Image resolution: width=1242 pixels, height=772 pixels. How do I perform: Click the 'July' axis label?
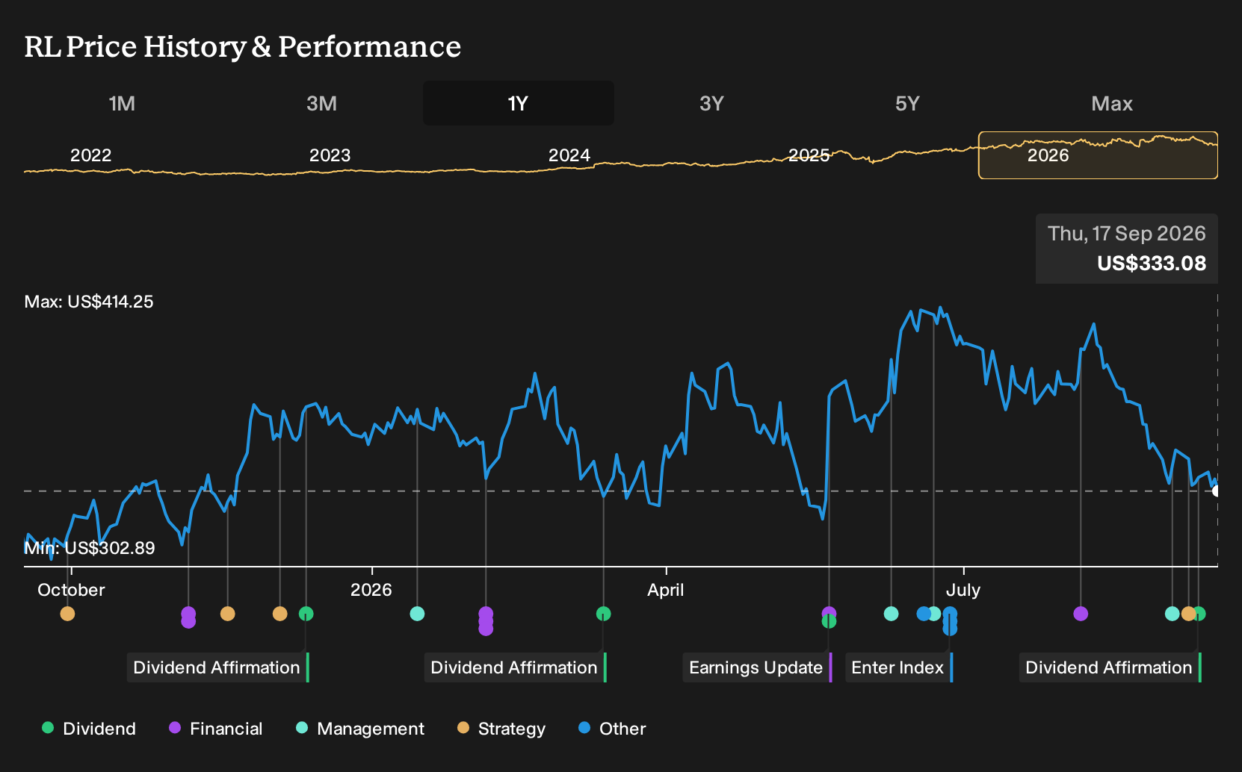point(963,590)
